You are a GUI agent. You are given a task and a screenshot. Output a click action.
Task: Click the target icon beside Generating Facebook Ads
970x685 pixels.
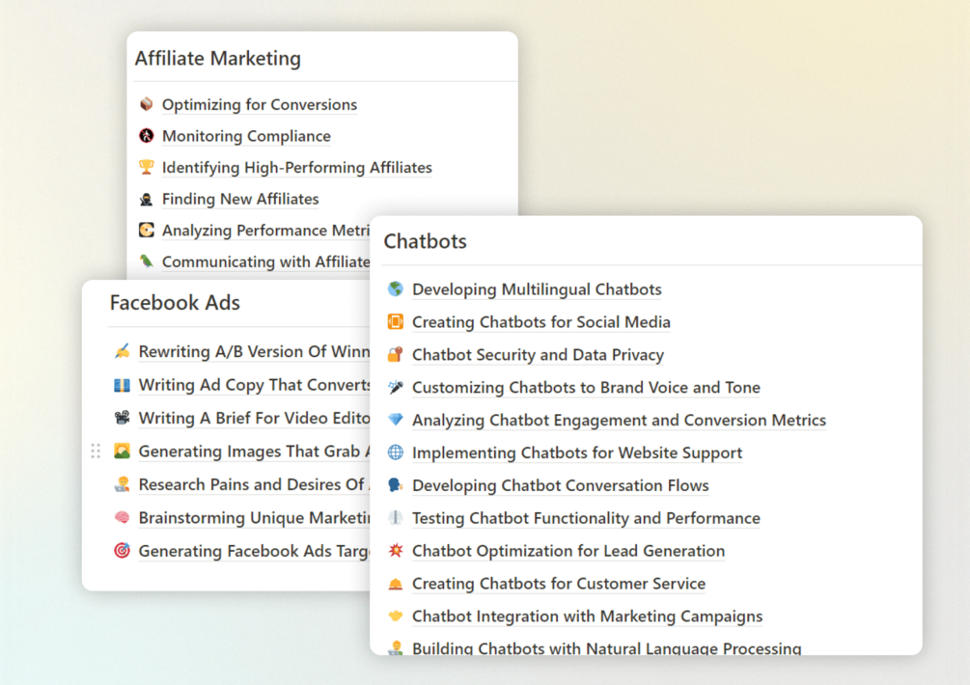(x=122, y=551)
